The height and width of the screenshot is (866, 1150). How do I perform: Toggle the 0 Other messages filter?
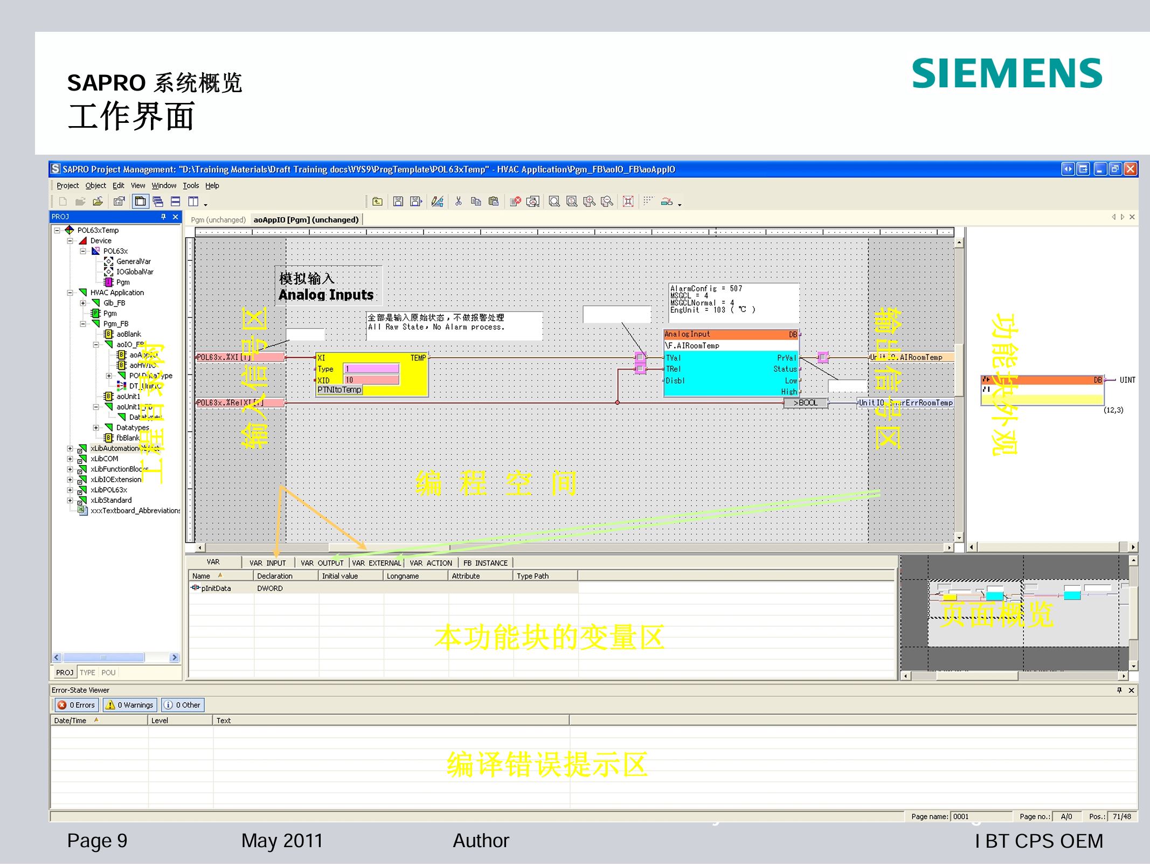click(x=183, y=705)
